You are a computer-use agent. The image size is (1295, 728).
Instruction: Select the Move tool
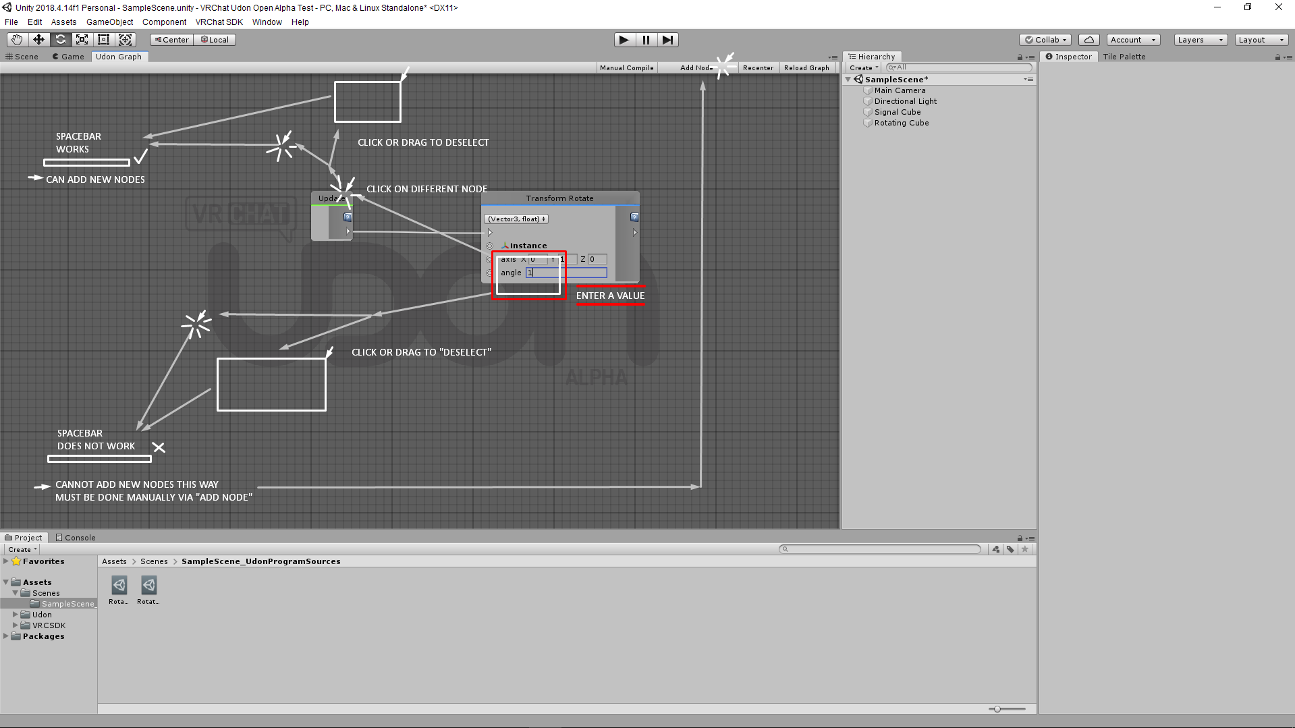[x=38, y=40]
